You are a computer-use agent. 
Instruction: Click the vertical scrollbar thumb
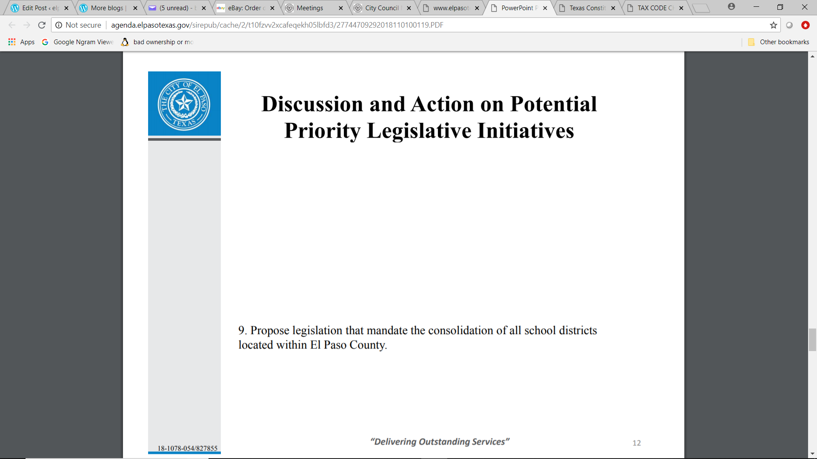[x=812, y=340]
